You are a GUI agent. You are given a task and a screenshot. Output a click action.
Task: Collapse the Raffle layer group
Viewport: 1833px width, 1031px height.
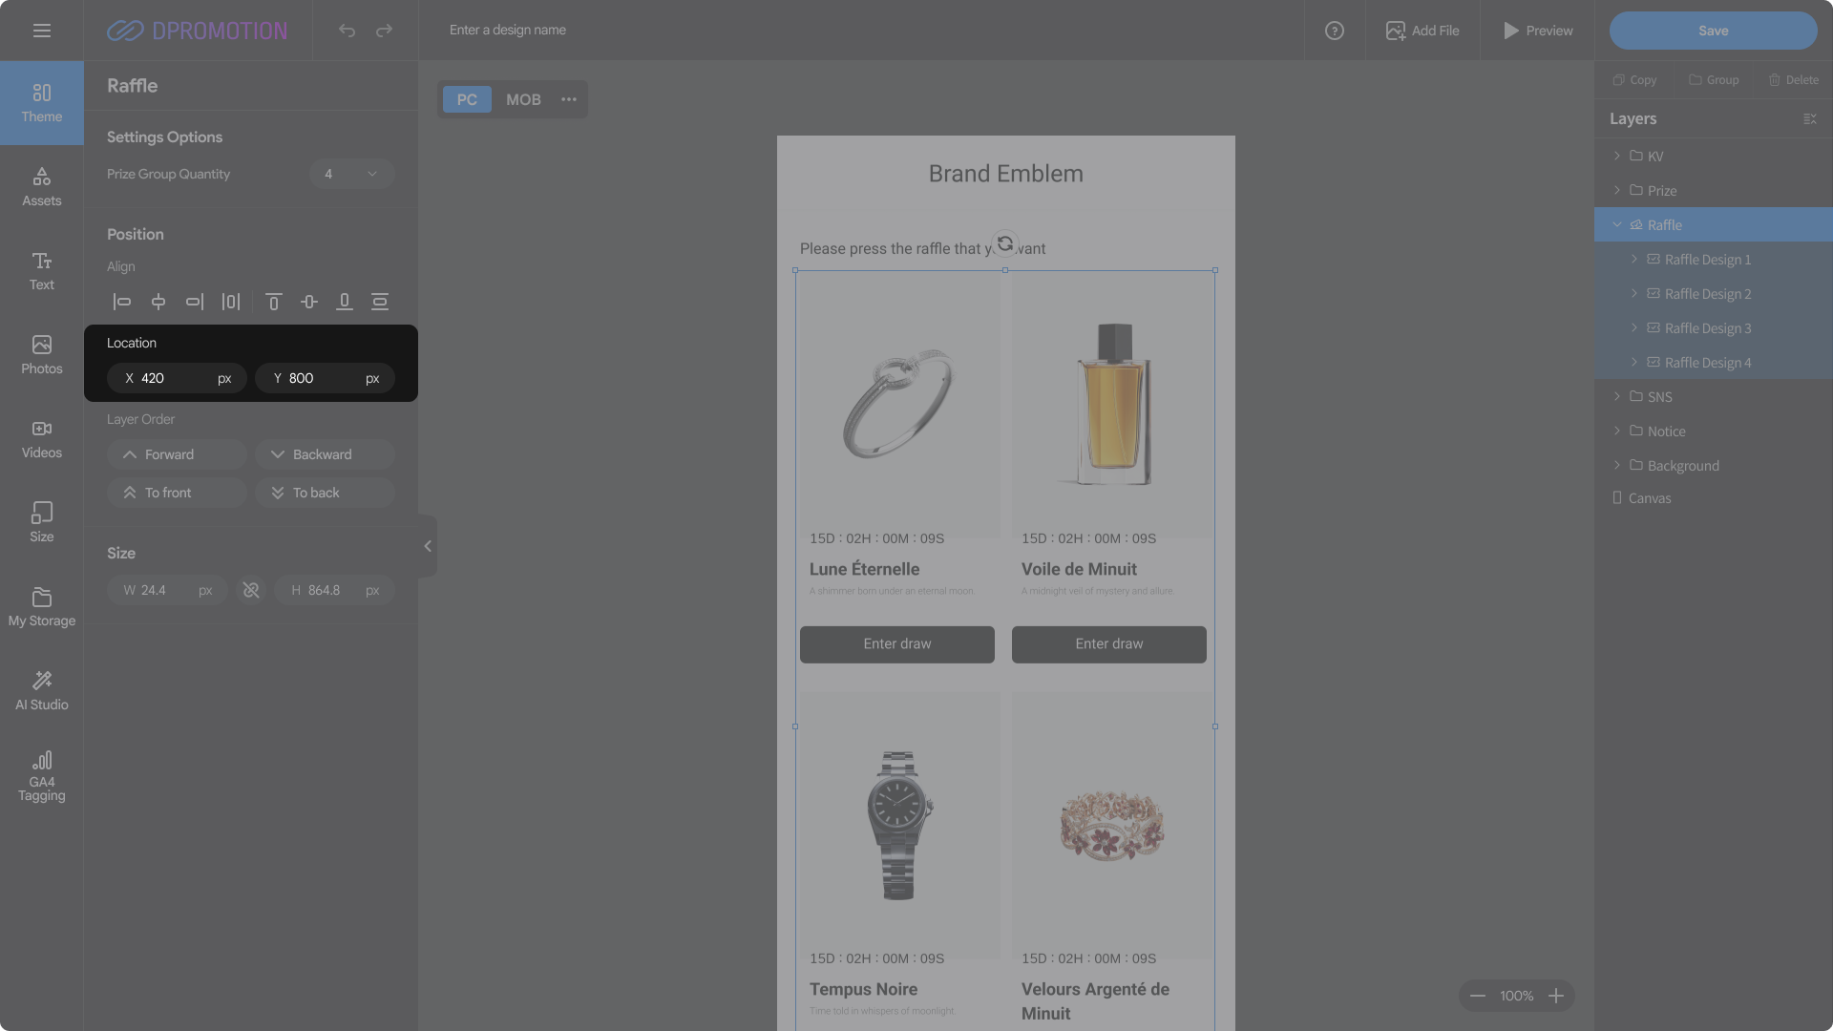click(x=1616, y=225)
